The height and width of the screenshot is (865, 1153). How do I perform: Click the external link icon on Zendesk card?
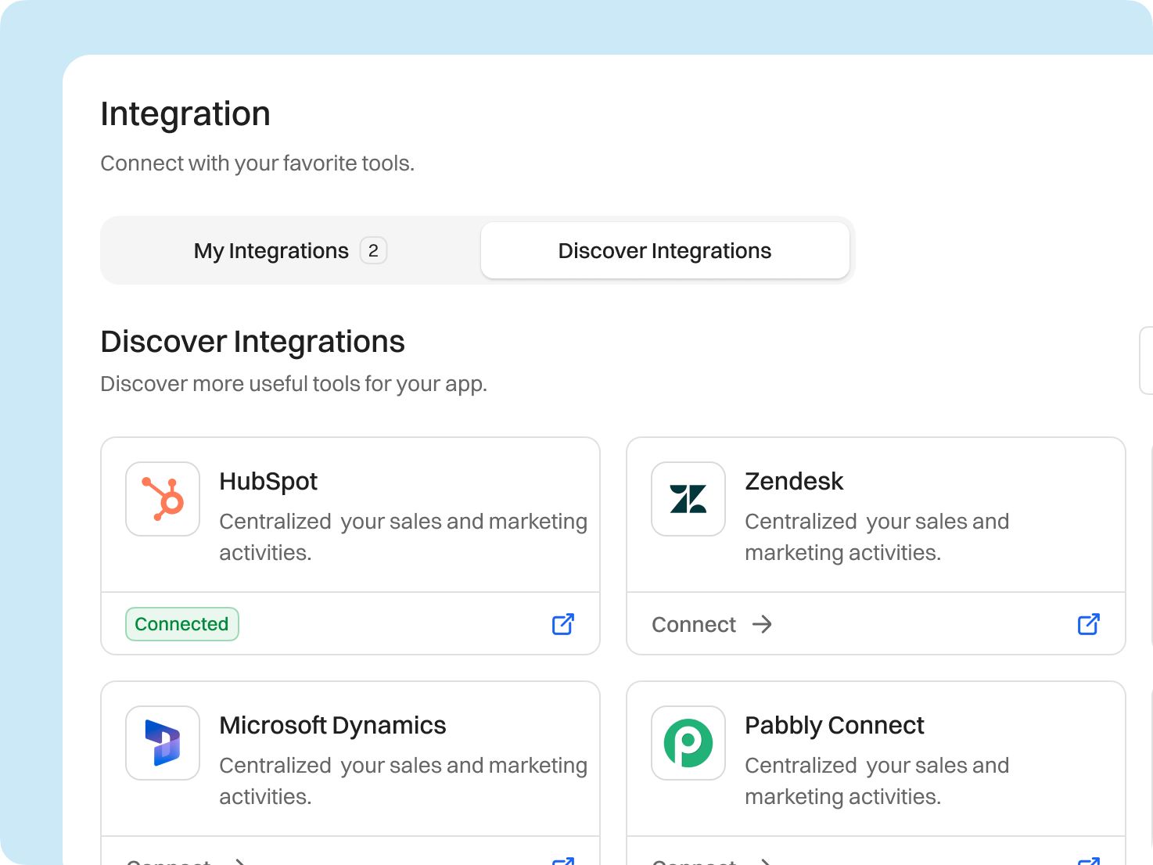point(1088,624)
